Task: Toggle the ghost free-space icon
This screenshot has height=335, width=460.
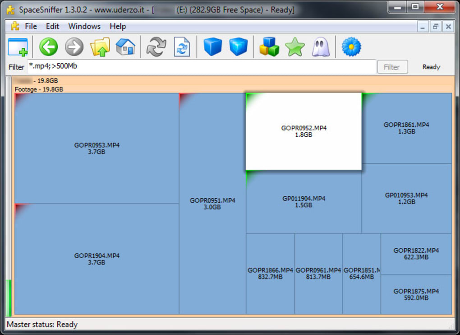Action: pyautogui.click(x=321, y=47)
